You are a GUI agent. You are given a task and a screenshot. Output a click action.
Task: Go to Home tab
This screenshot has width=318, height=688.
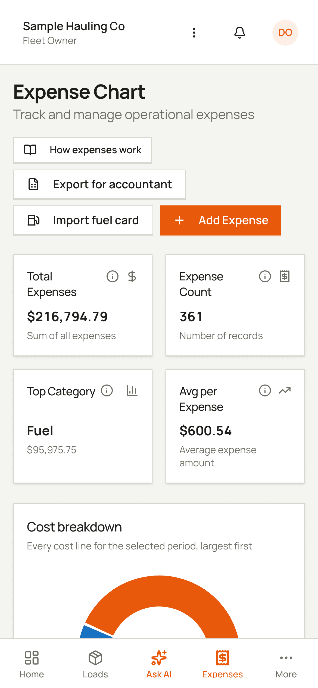pos(32,664)
